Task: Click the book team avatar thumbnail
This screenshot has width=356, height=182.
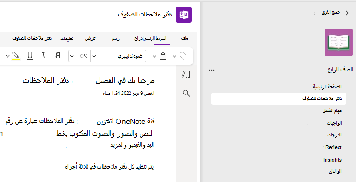Action: (x=338, y=42)
